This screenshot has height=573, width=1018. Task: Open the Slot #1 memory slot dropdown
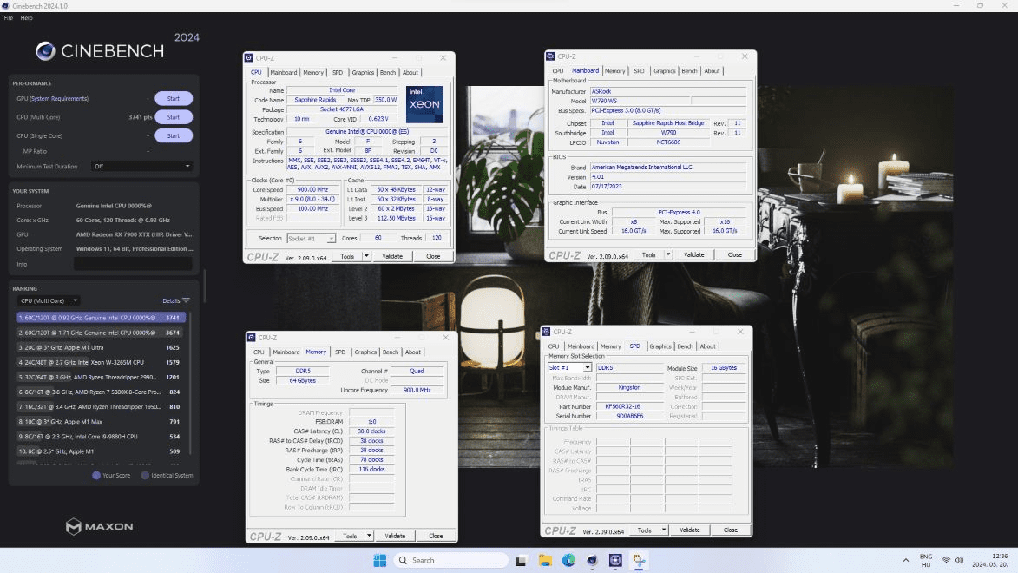(x=569, y=368)
